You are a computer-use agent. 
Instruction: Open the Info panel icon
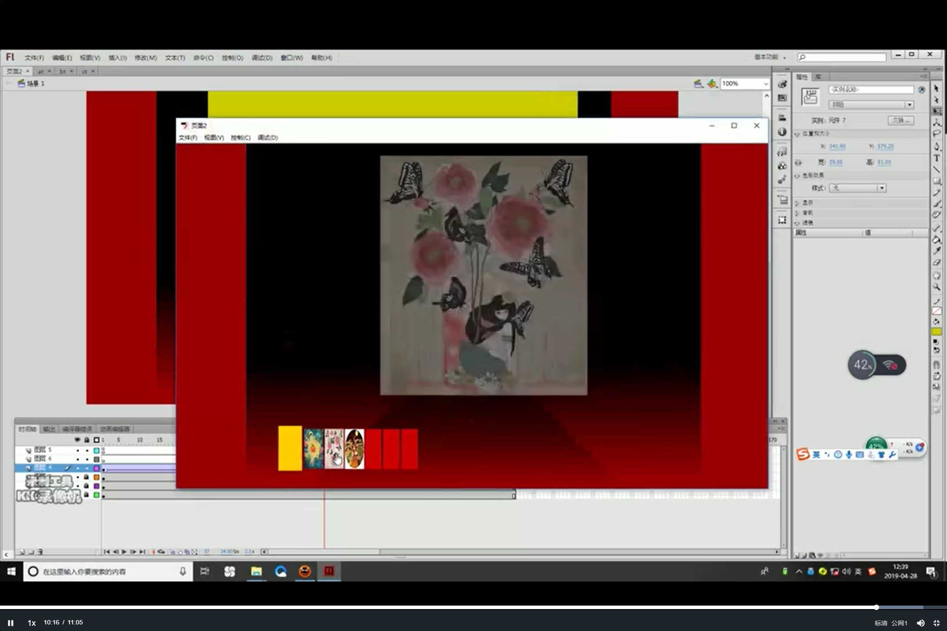782,132
